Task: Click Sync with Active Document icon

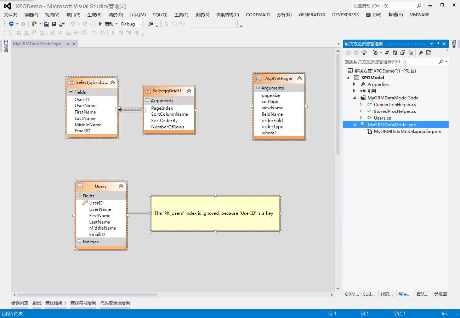Action: click(387, 53)
